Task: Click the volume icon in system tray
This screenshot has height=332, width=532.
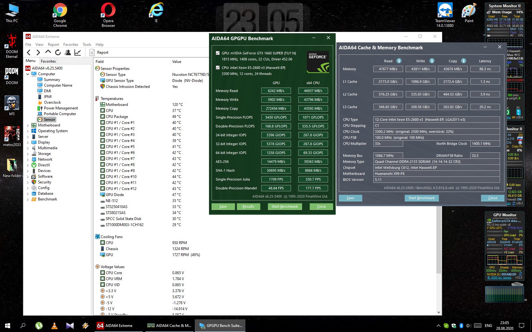Action: pyautogui.click(x=469, y=326)
